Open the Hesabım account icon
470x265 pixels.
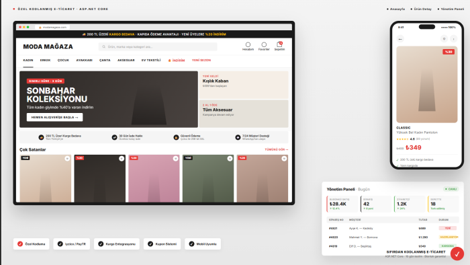[x=248, y=44]
